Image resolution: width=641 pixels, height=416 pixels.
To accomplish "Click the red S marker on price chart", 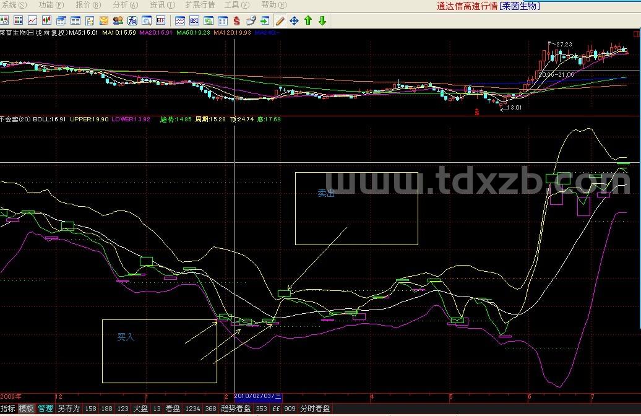I will 476,112.
